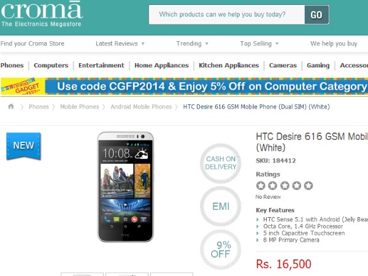
Task: Open the Kitchen Appliances menu
Action: (229, 65)
